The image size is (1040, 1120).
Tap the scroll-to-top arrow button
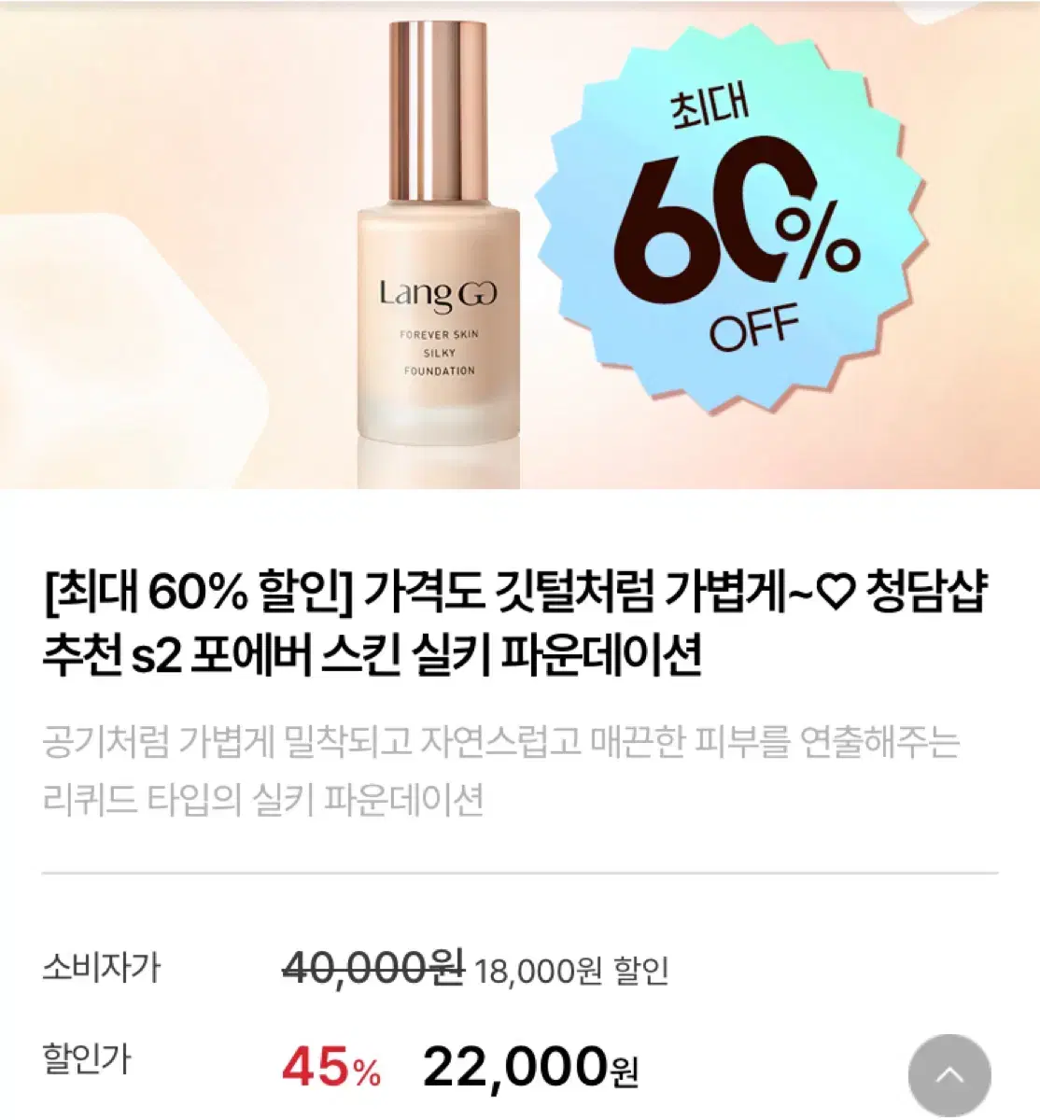[949, 1075]
